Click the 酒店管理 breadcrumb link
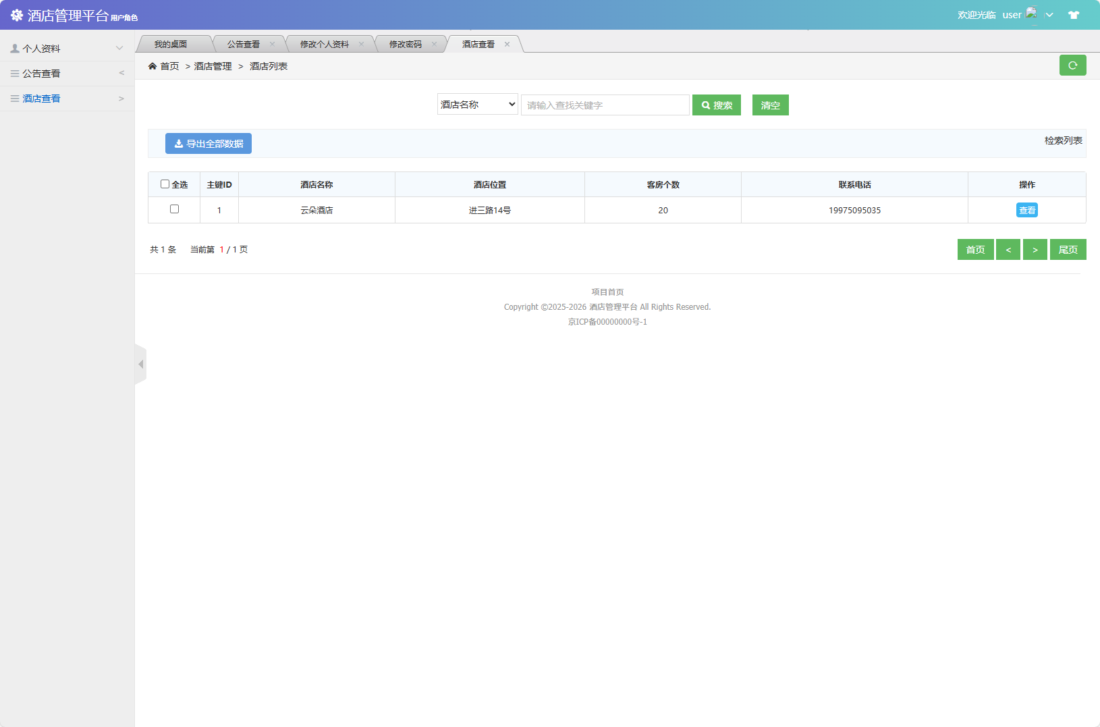Image resolution: width=1100 pixels, height=727 pixels. (x=213, y=66)
